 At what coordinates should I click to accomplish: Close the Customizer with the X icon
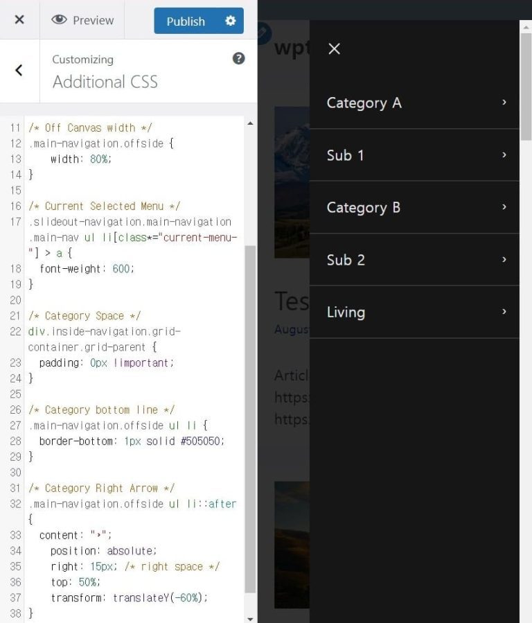tap(19, 20)
